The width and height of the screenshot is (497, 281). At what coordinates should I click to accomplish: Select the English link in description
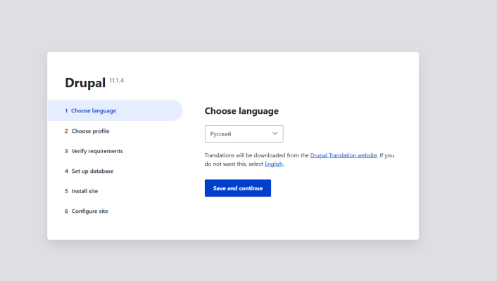pos(274,164)
